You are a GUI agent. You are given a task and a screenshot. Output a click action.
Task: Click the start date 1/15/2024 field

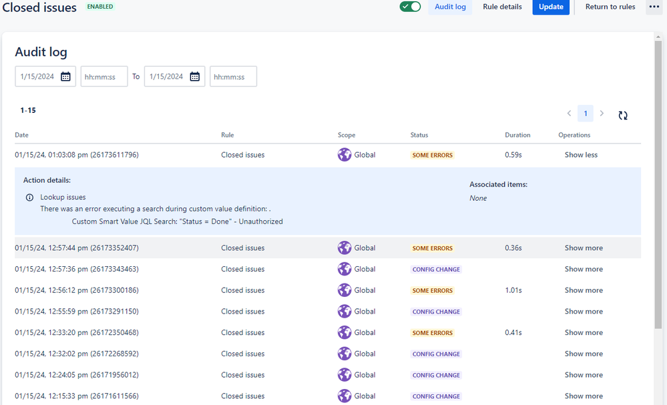[45, 77]
